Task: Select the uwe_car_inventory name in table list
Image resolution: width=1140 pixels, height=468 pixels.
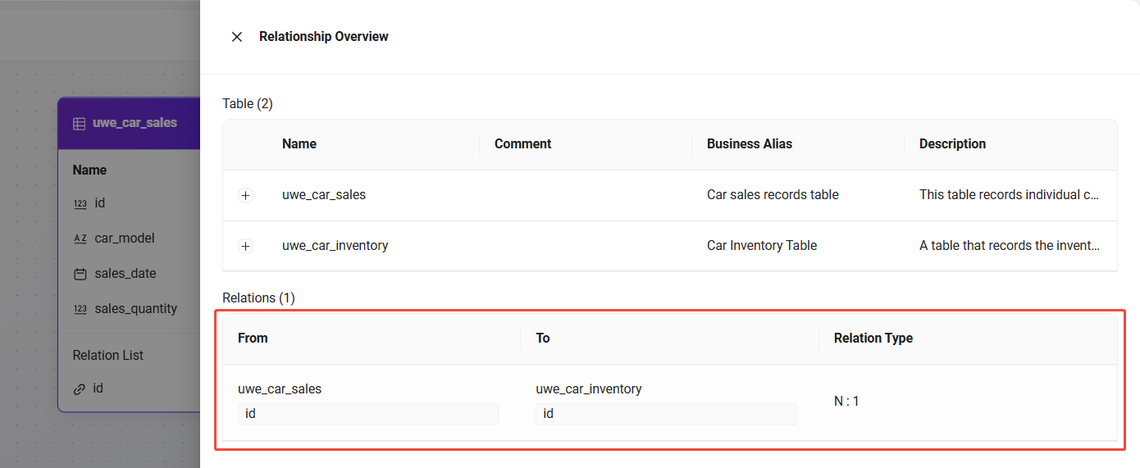Action: pos(335,246)
